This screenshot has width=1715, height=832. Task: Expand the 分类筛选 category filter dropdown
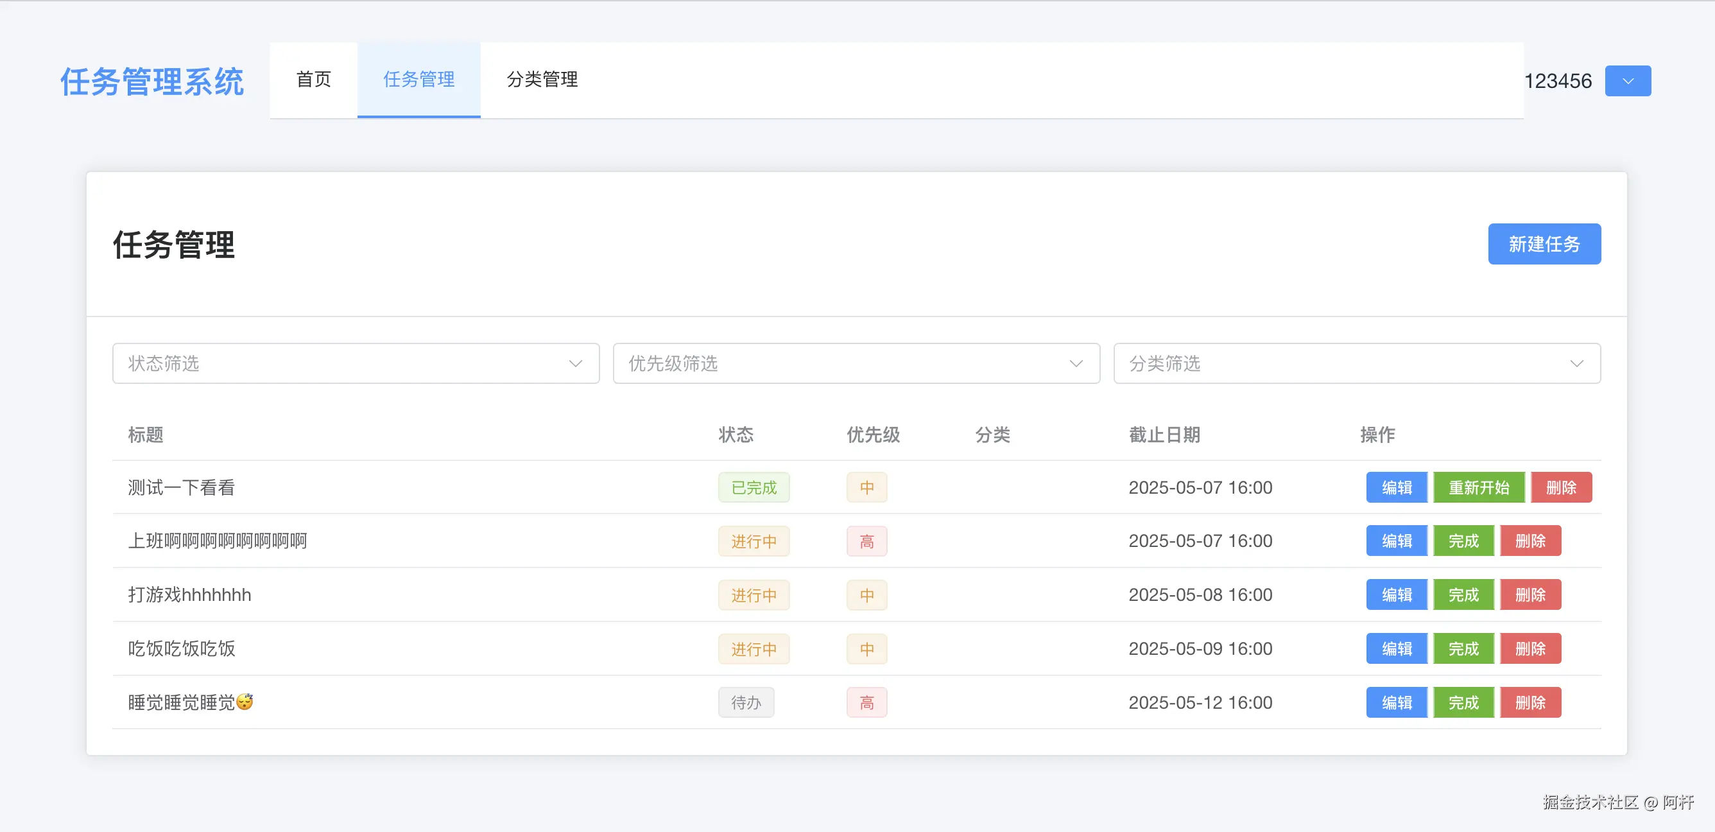coord(1356,363)
